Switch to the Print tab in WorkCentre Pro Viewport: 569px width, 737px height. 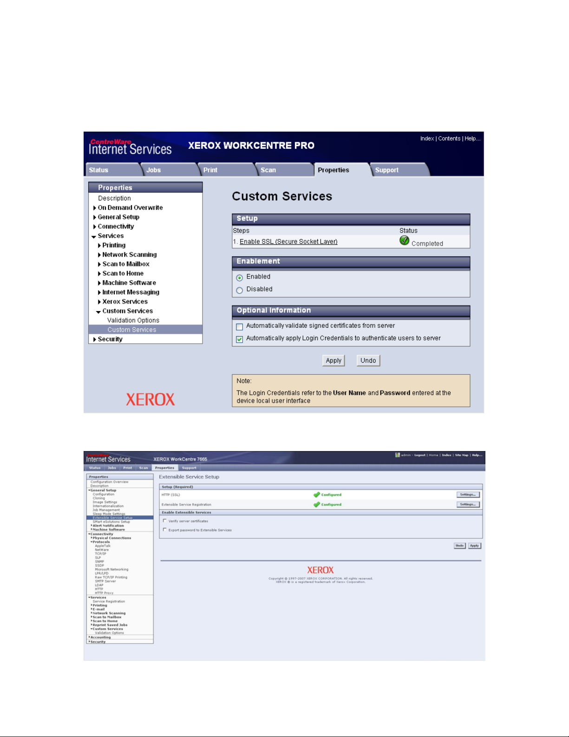click(x=227, y=170)
